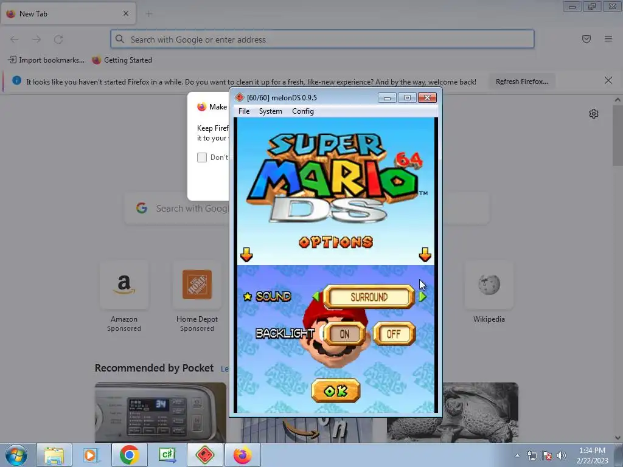Reload the page in Firefox
Screen dimensions: 623x467
pos(58,39)
